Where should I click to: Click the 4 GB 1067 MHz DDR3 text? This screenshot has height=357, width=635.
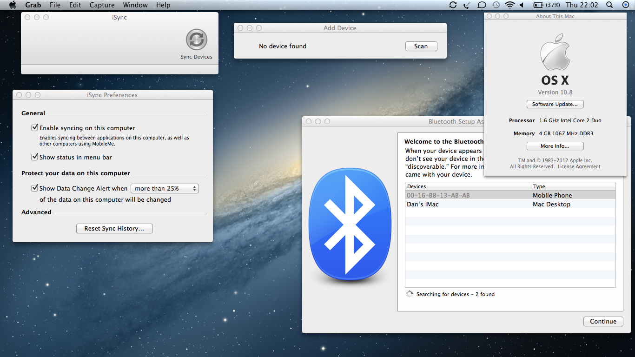[x=566, y=133]
